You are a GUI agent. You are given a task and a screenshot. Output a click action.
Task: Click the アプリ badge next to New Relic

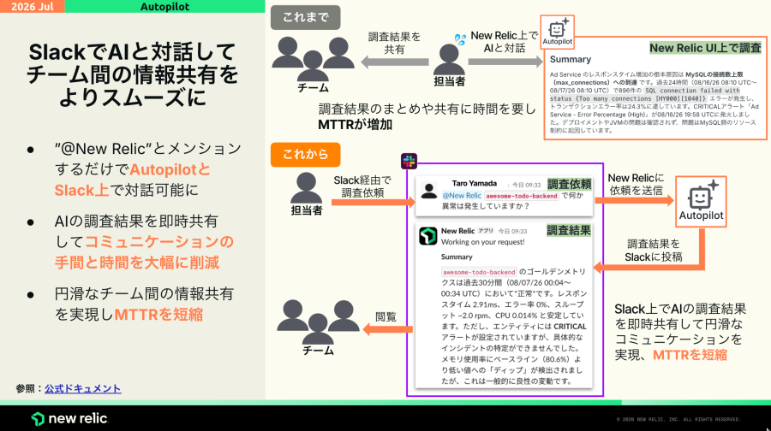(x=486, y=231)
